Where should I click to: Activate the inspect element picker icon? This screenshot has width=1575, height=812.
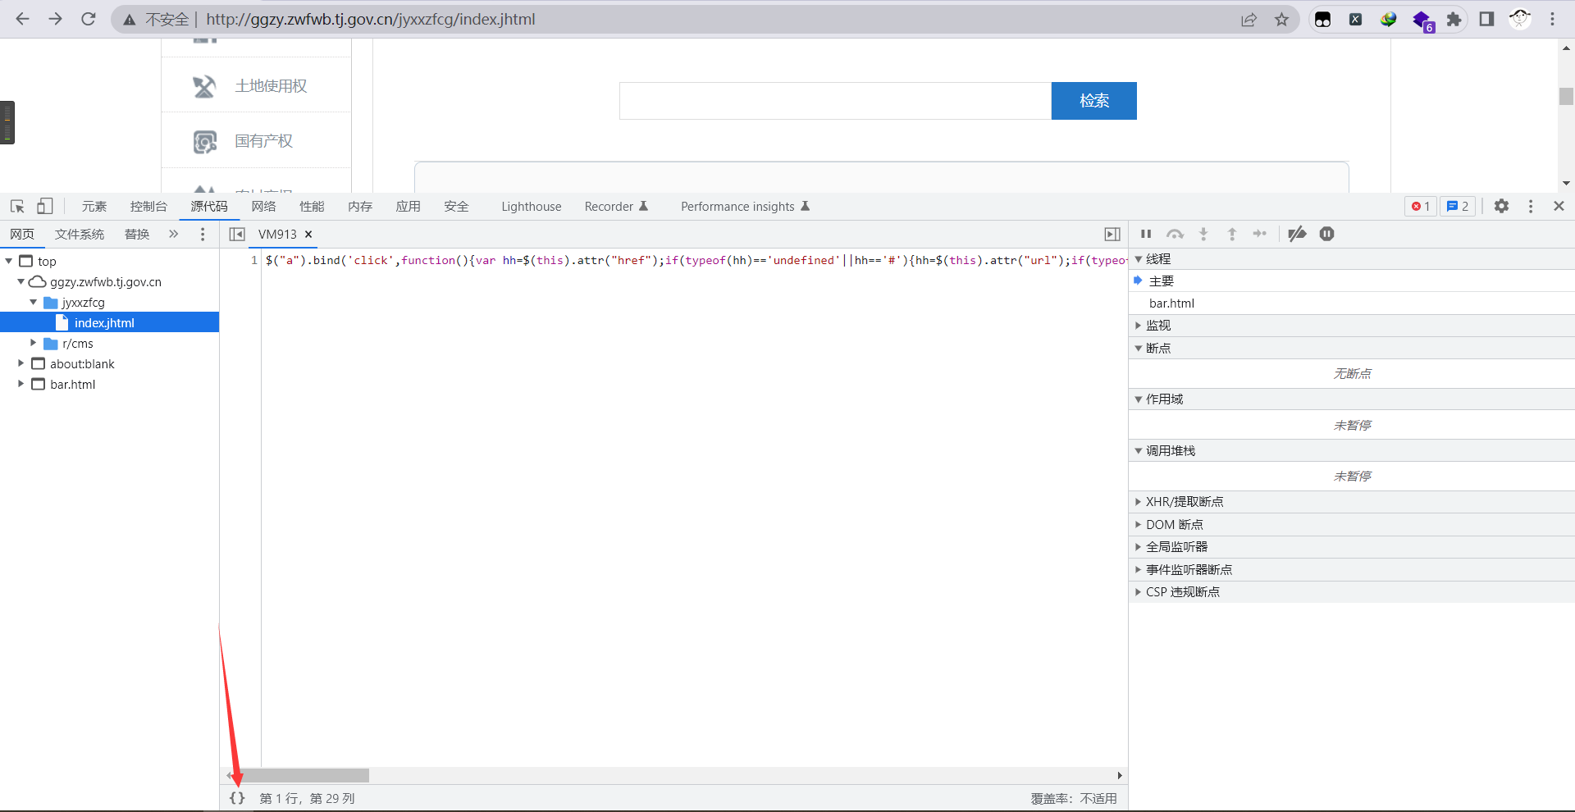(17, 207)
